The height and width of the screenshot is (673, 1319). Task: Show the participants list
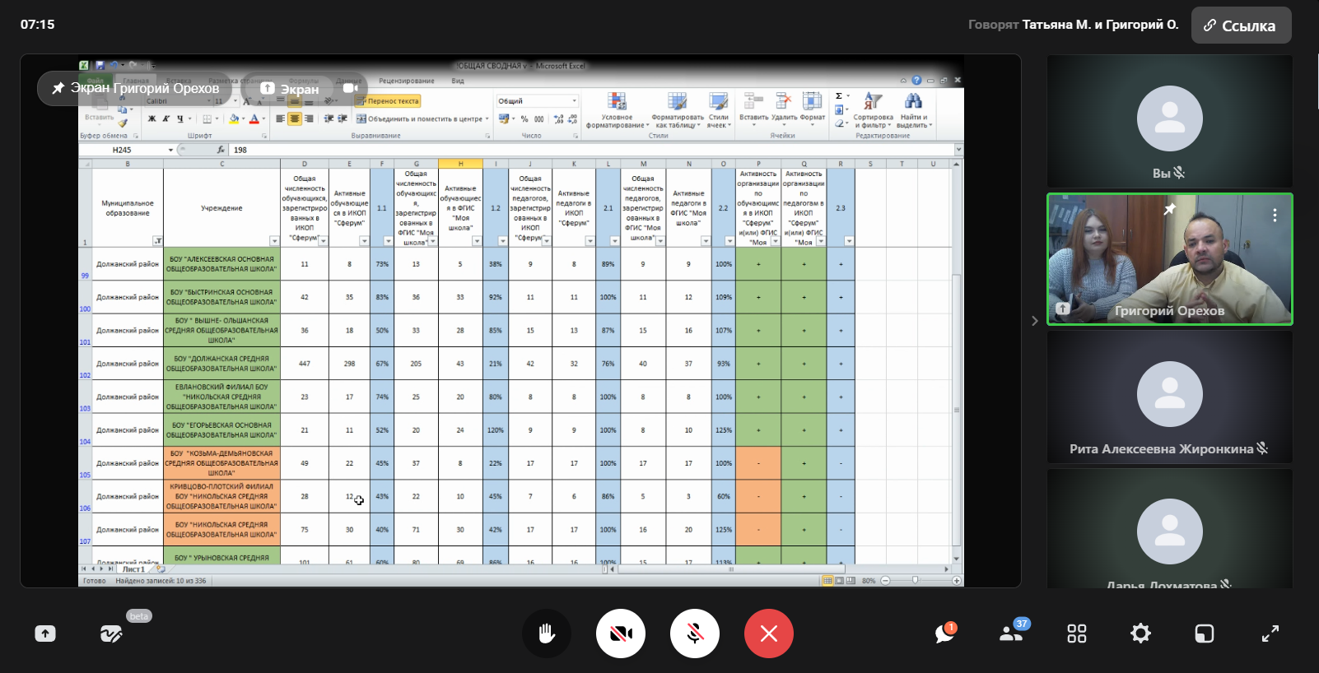coord(1010,634)
